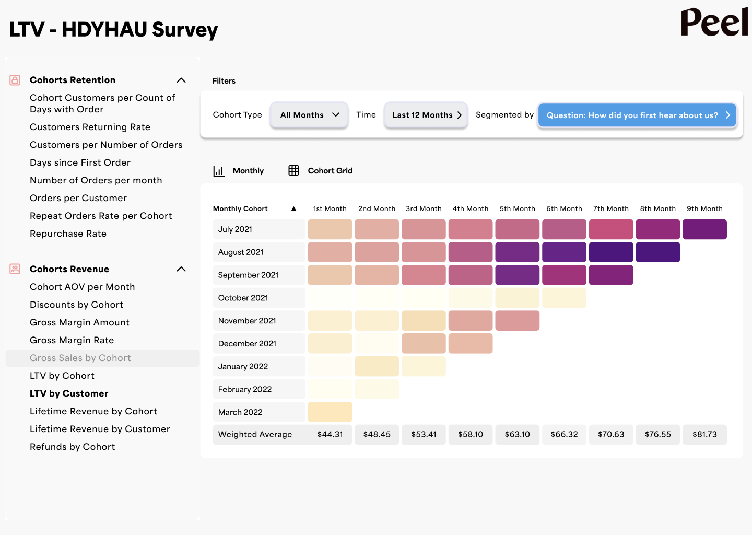Image resolution: width=752 pixels, height=535 pixels.
Task: Click July 2021 9th Month heatmap cell
Action: coord(704,229)
